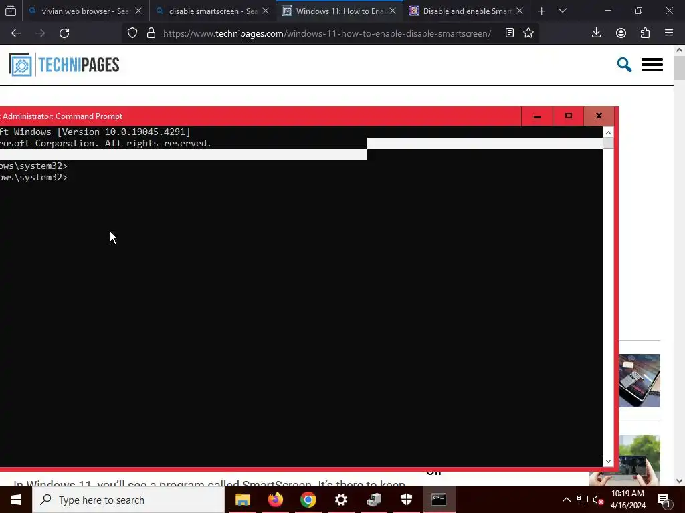
Task: Close the vivian web browser tab
Action: click(138, 11)
